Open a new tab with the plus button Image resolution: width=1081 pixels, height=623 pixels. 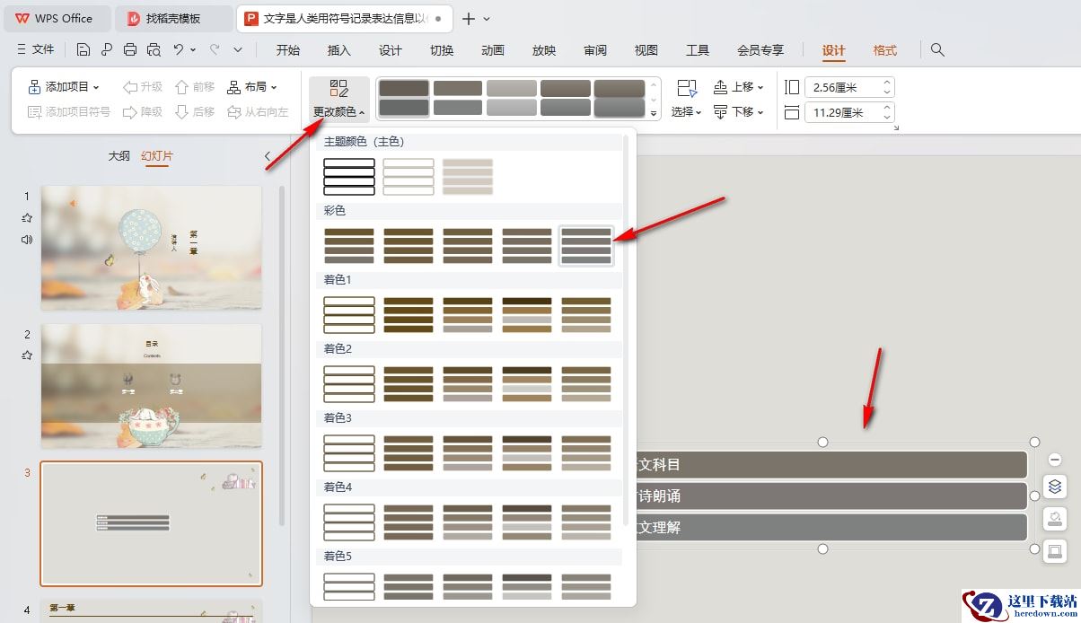(469, 18)
